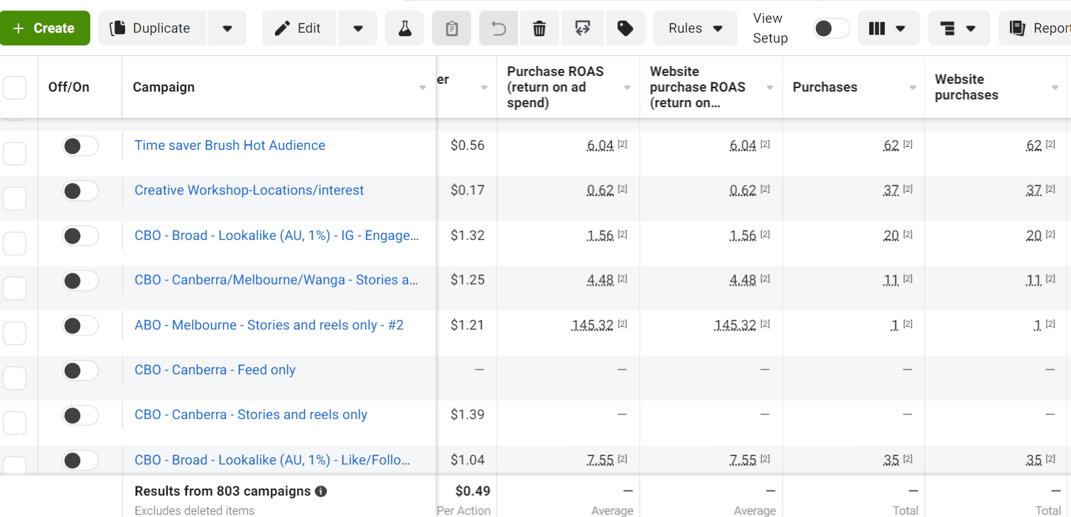Tick the checkbox for Creative Workshop-Locations/interest row
The width and height of the screenshot is (1071, 517).
tap(15, 199)
